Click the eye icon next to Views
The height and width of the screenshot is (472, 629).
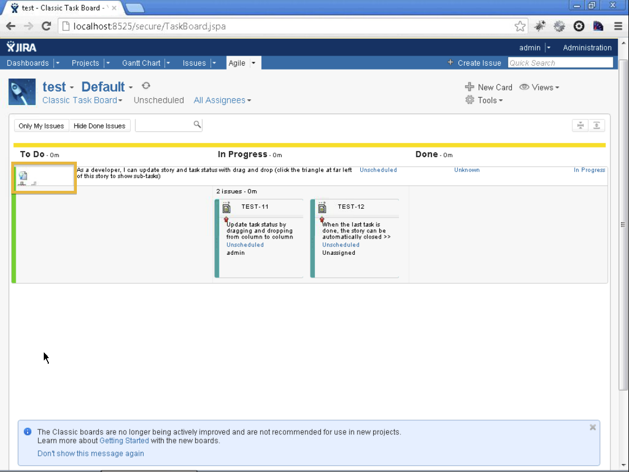click(524, 88)
